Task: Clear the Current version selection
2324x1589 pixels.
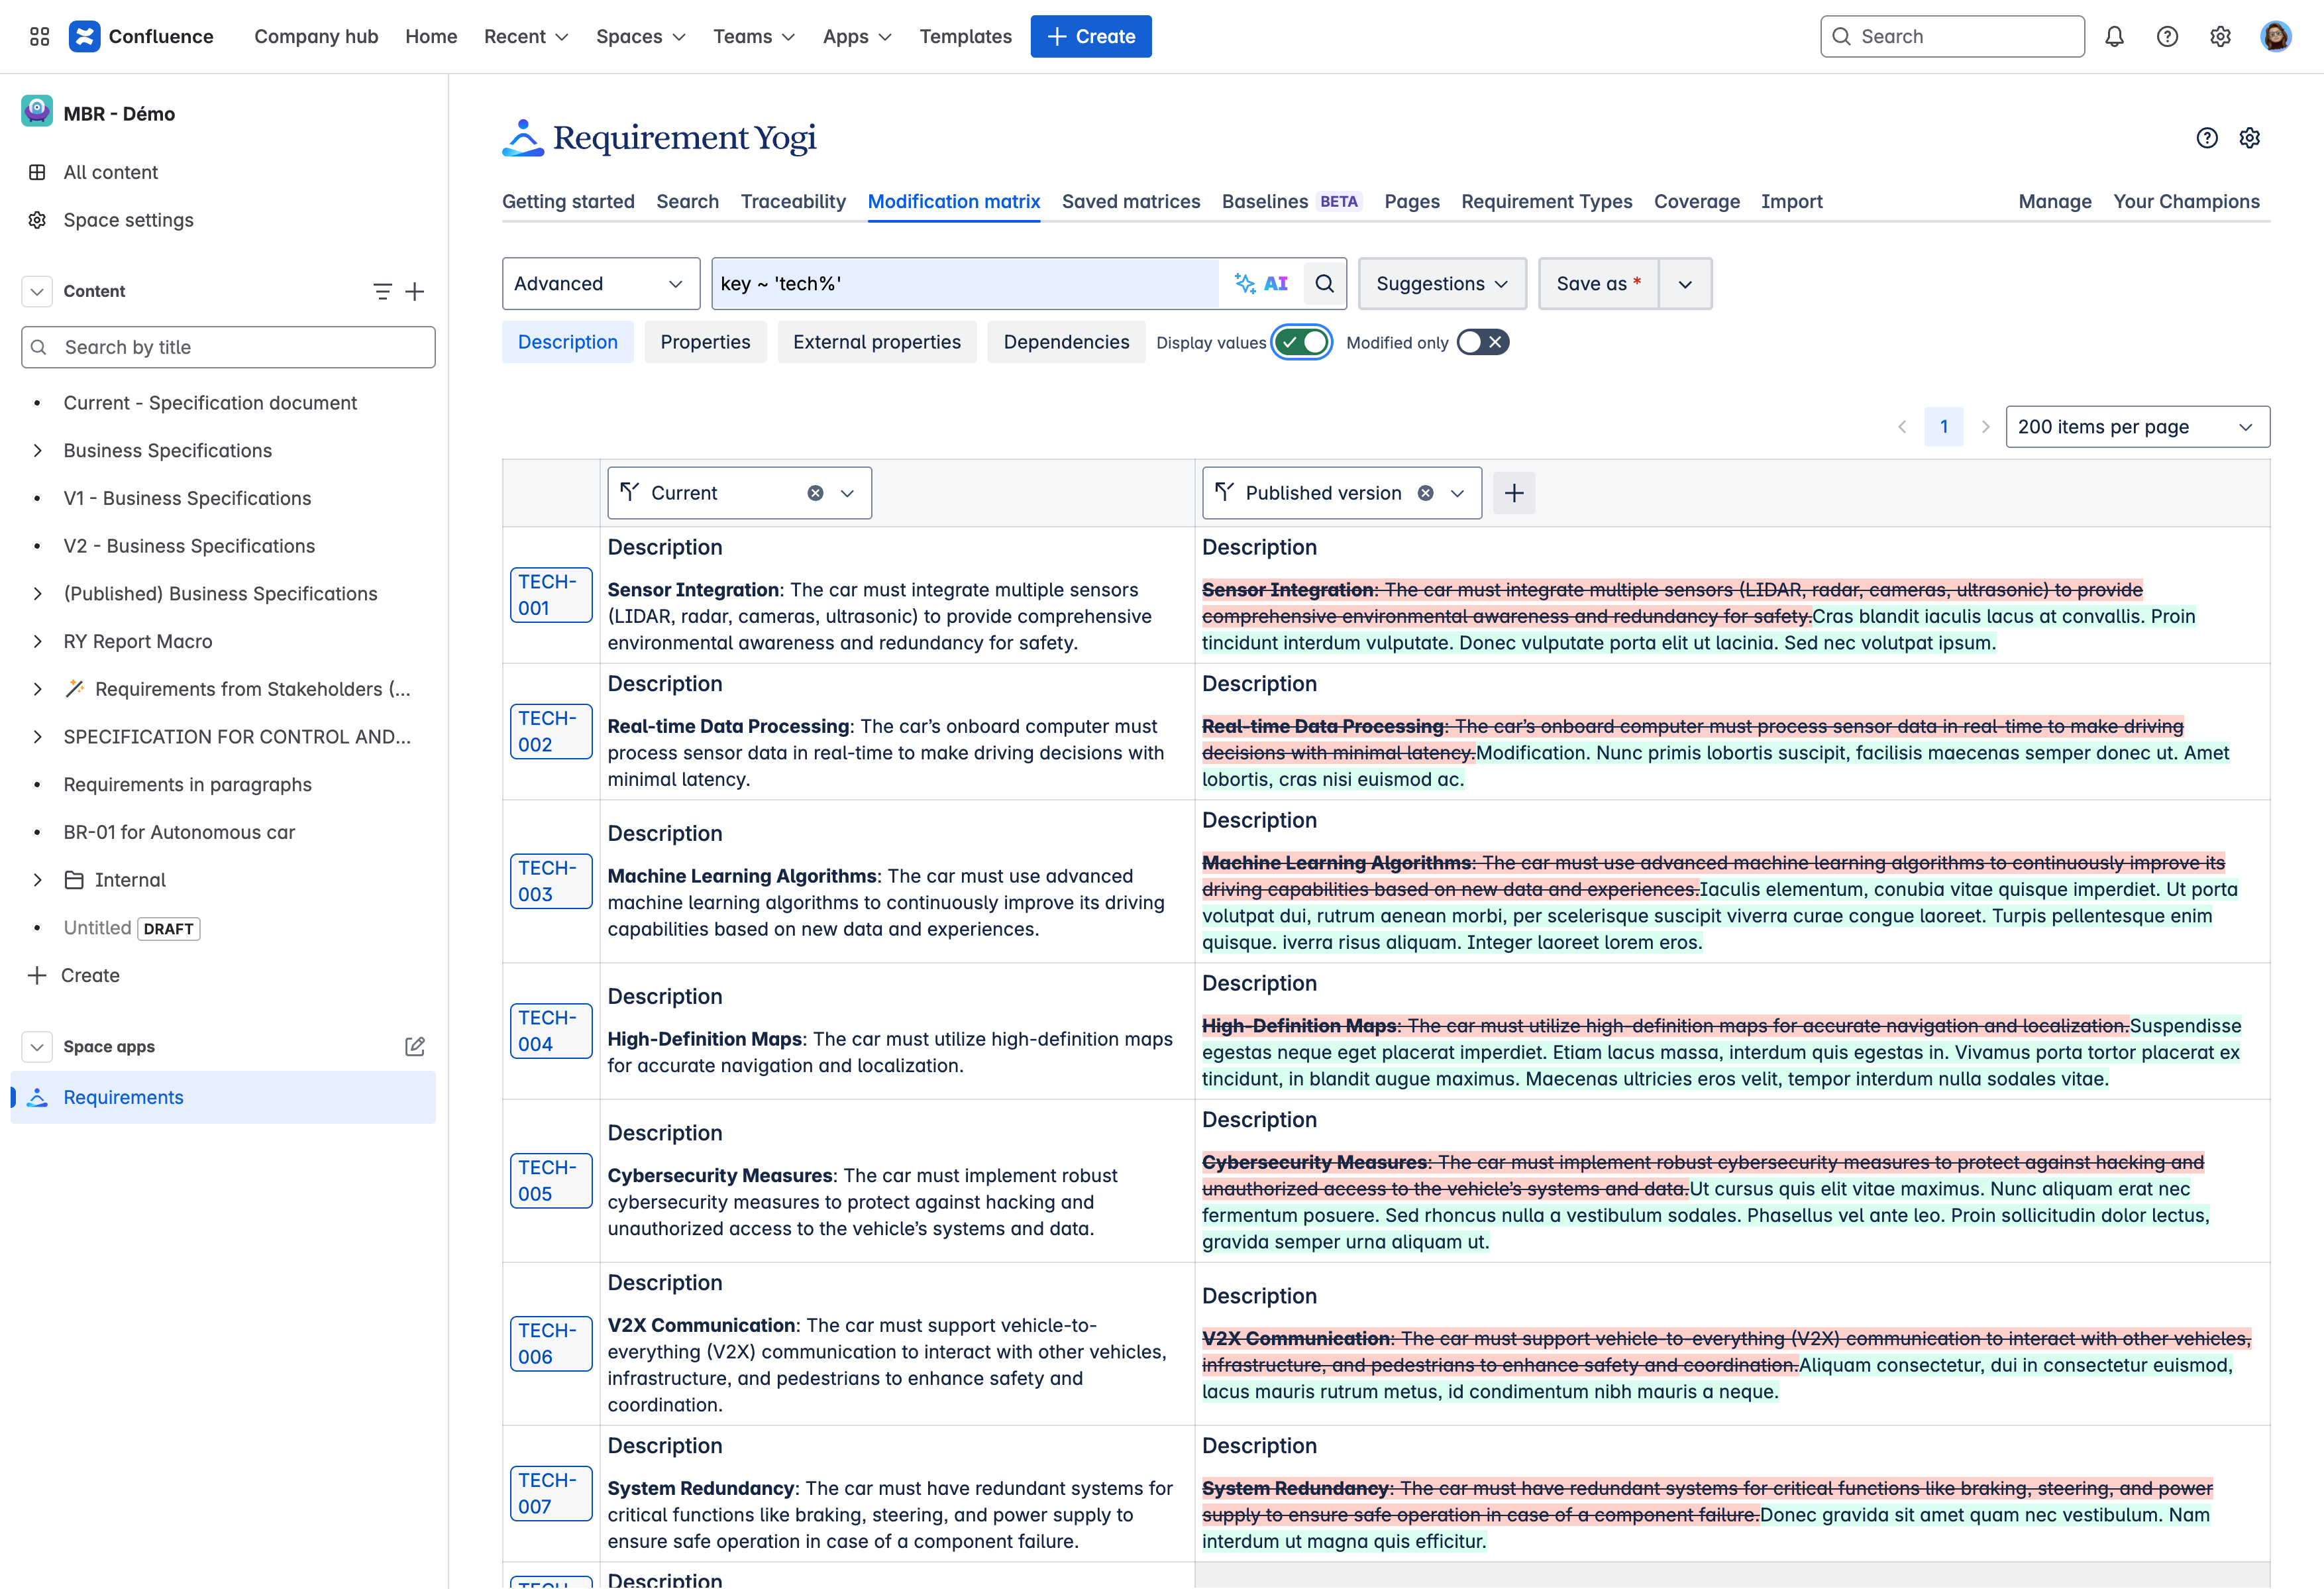Action: (815, 493)
